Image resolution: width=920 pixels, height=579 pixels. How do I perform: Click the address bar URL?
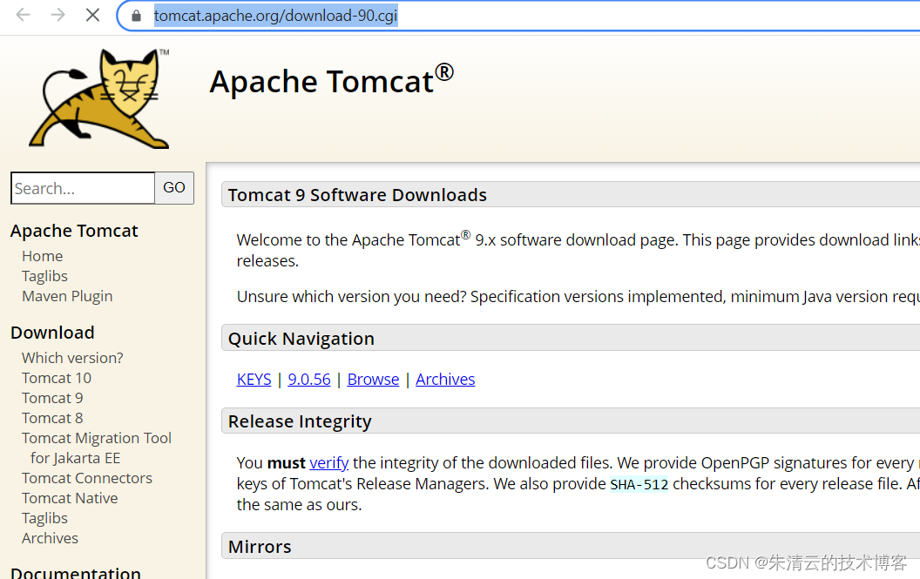(276, 16)
